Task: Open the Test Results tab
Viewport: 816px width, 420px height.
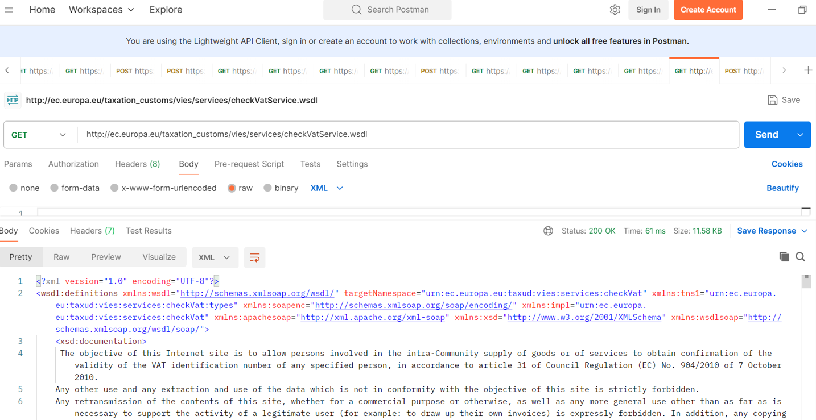Action: (149, 231)
